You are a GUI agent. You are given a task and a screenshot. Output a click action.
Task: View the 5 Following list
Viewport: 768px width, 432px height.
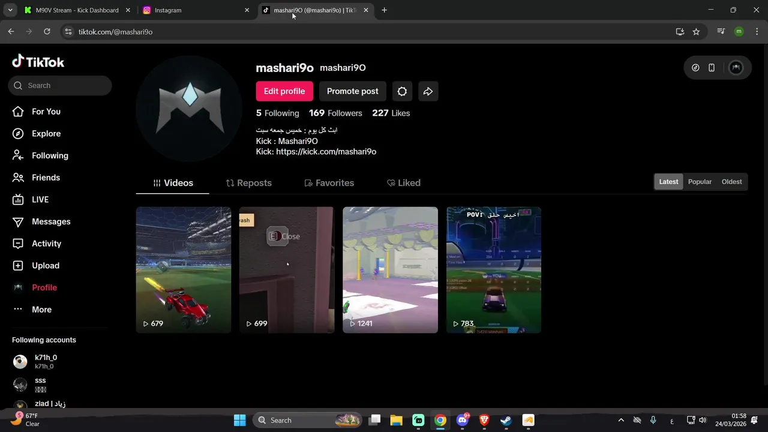277,113
